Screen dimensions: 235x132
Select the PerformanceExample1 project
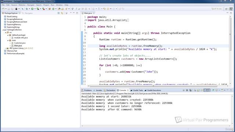pos(15,54)
